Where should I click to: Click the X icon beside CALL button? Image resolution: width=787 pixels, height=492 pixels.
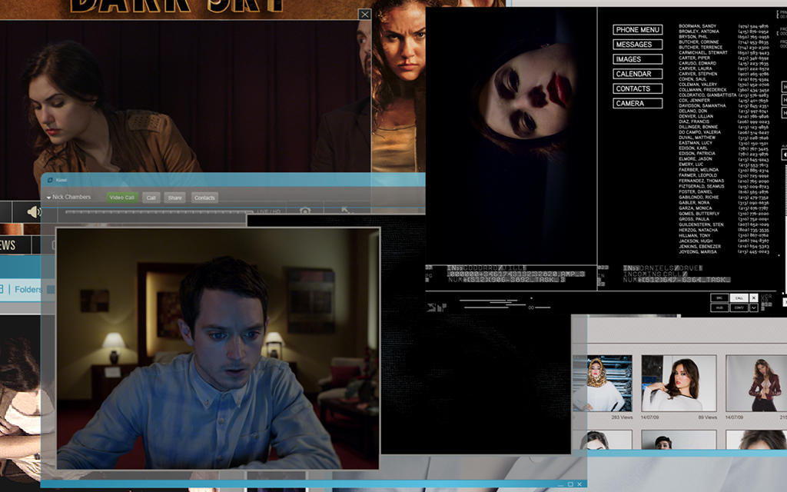point(753,298)
